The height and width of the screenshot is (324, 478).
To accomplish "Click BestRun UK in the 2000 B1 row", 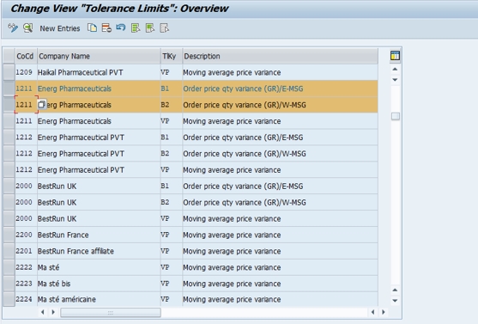I will pos(57,186).
